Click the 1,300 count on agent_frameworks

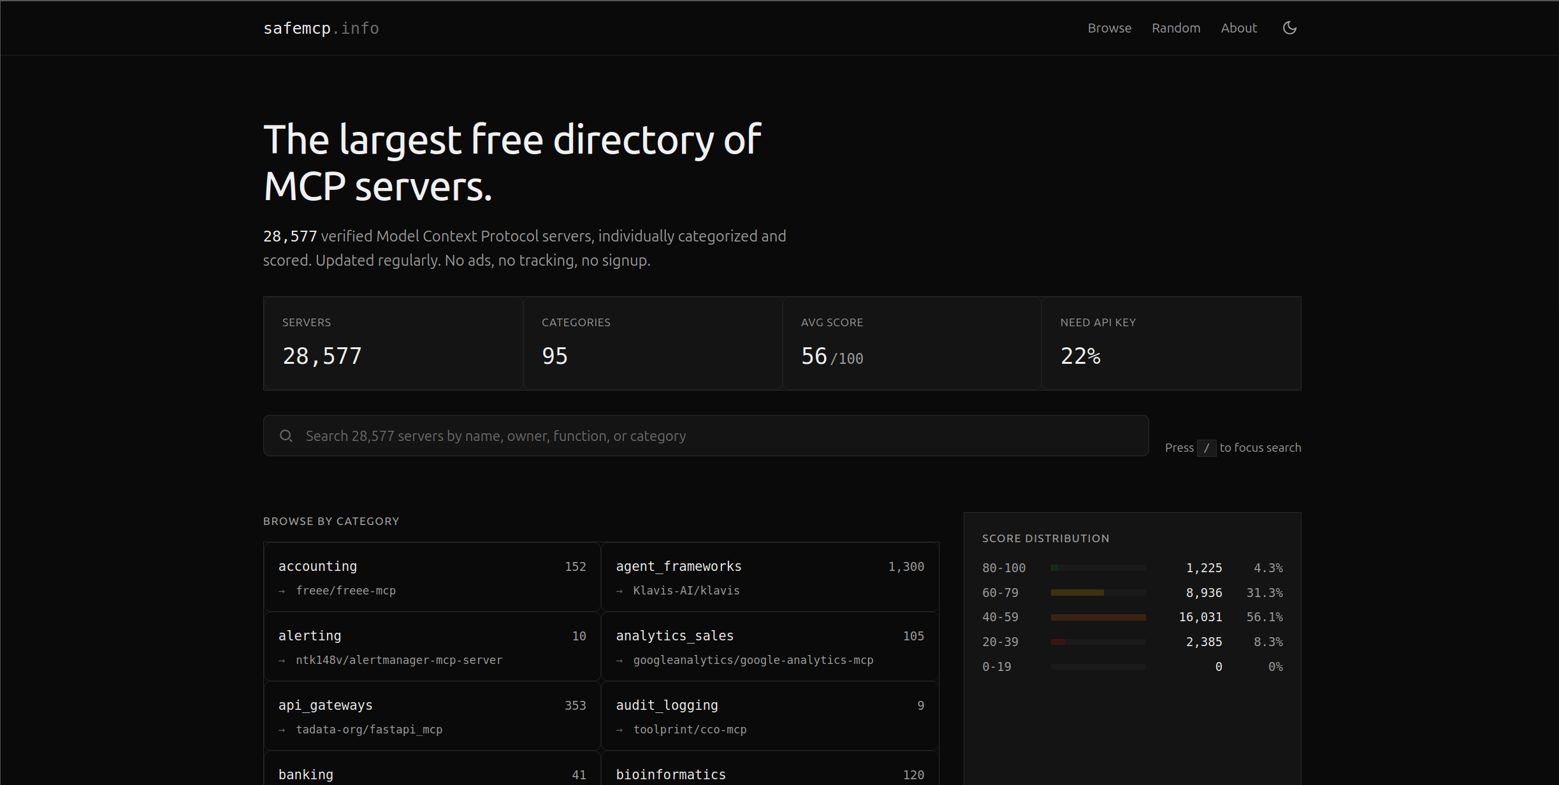coord(906,566)
